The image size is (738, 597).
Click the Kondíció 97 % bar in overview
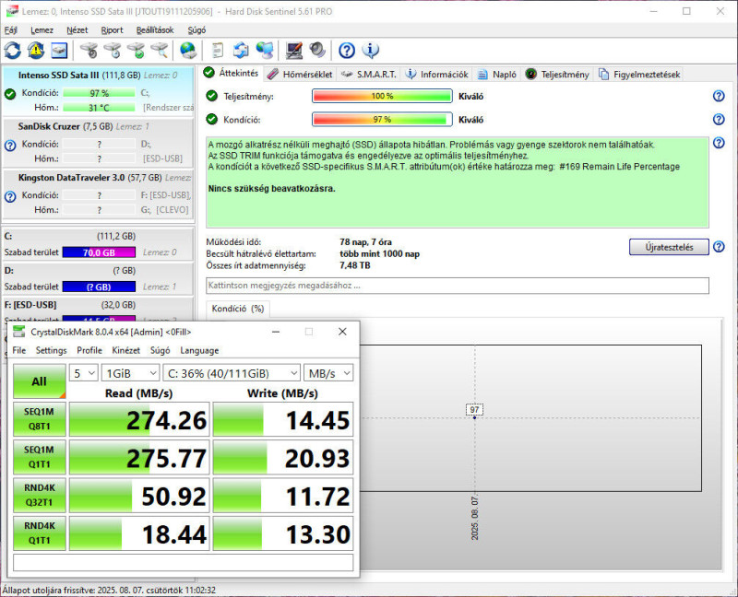[x=382, y=120]
